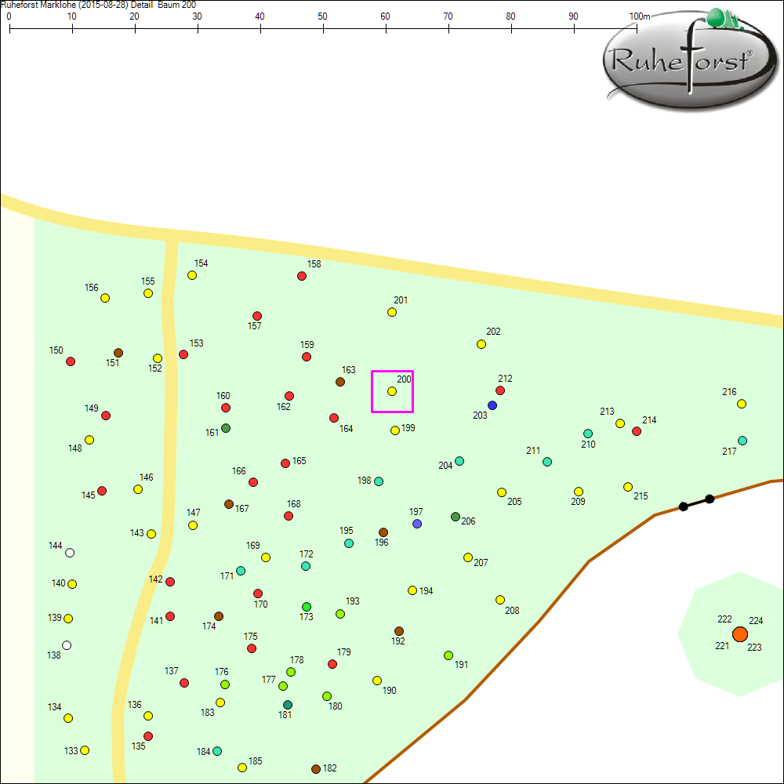Select red tree marker 150

pyautogui.click(x=71, y=361)
